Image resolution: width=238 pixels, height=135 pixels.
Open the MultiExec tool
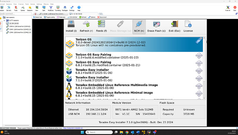coord(51,8)
